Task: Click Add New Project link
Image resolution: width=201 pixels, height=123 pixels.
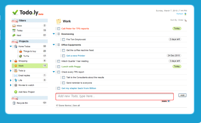Action: [x=26, y=92]
